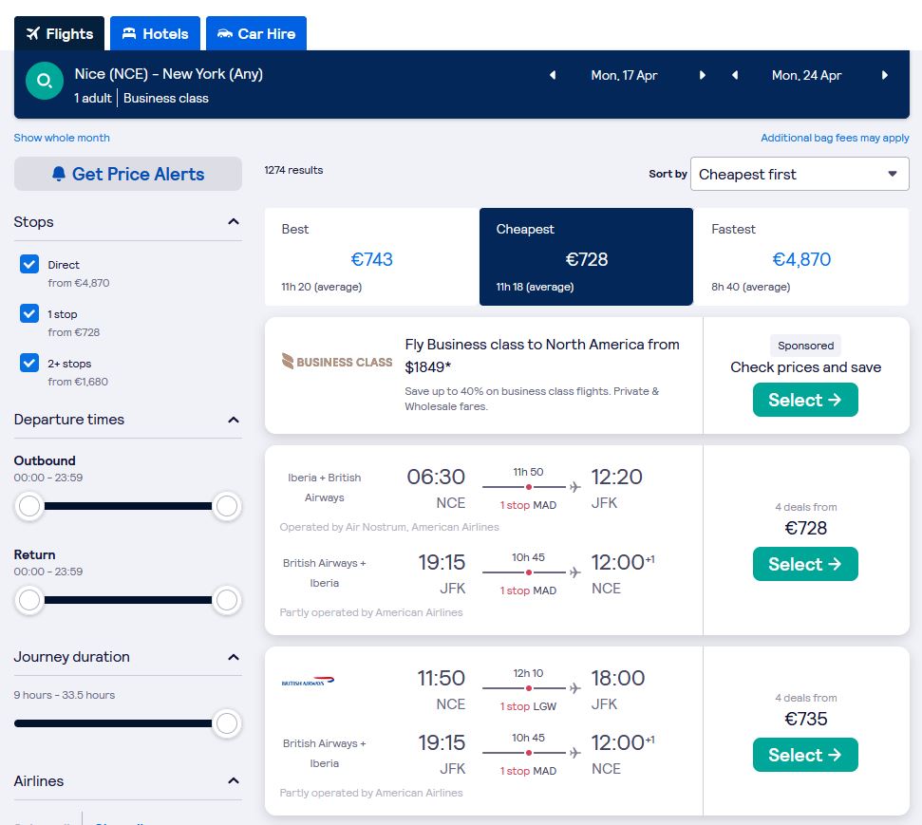This screenshot has width=922, height=825.
Task: Select the Cheapest €728 tab
Action: coord(586,256)
